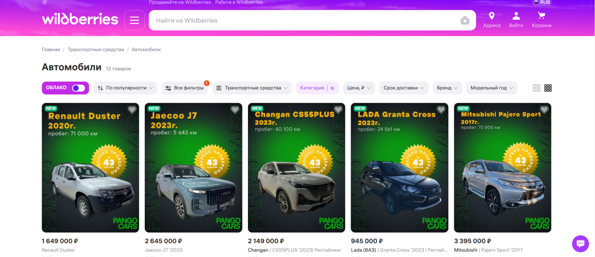Open the Категория filter chip
595x257 pixels.
[312, 88]
